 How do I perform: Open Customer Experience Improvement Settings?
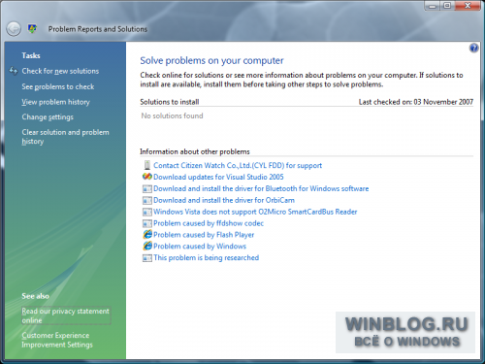pyautogui.click(x=57, y=340)
